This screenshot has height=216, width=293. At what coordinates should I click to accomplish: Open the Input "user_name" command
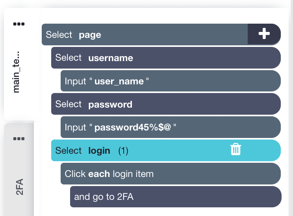click(x=170, y=81)
